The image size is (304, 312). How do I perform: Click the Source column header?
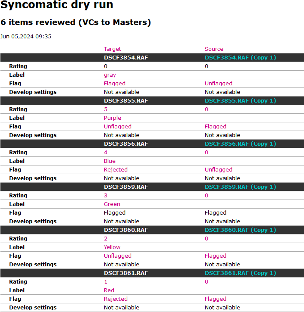tap(214, 49)
